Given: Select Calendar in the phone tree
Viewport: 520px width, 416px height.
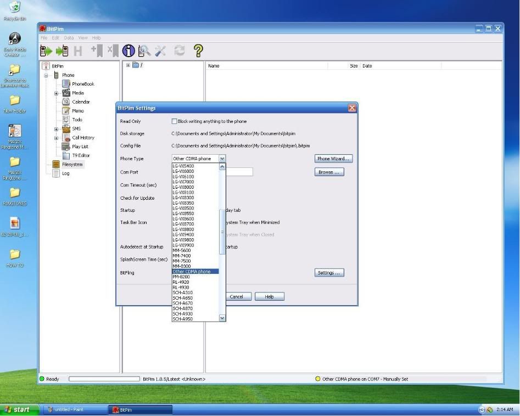Looking at the screenshot, I should (x=81, y=102).
